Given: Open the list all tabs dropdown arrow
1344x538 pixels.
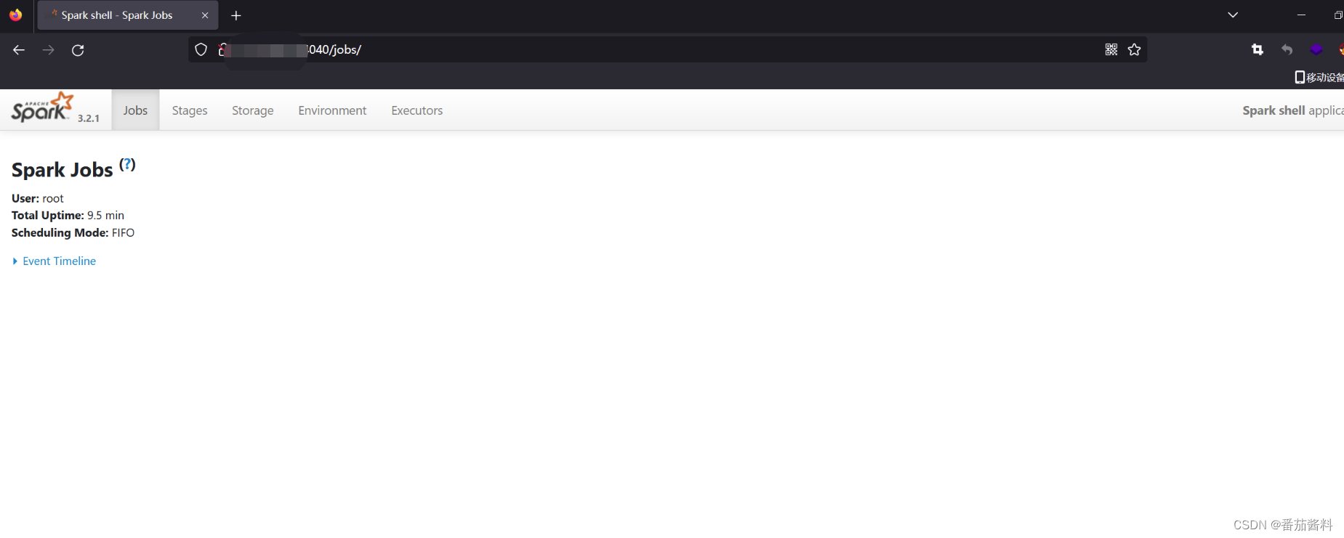Looking at the screenshot, I should (x=1233, y=15).
